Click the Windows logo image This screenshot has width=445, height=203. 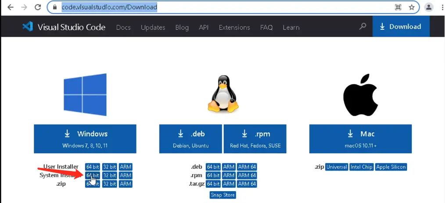click(x=85, y=94)
